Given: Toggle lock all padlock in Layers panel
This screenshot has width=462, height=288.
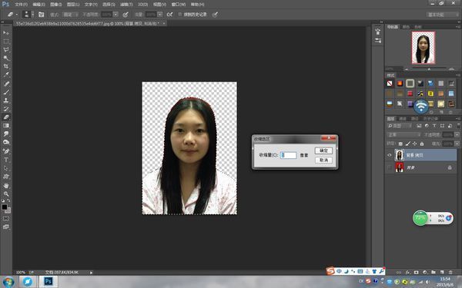Looking at the screenshot, I should (422, 144).
